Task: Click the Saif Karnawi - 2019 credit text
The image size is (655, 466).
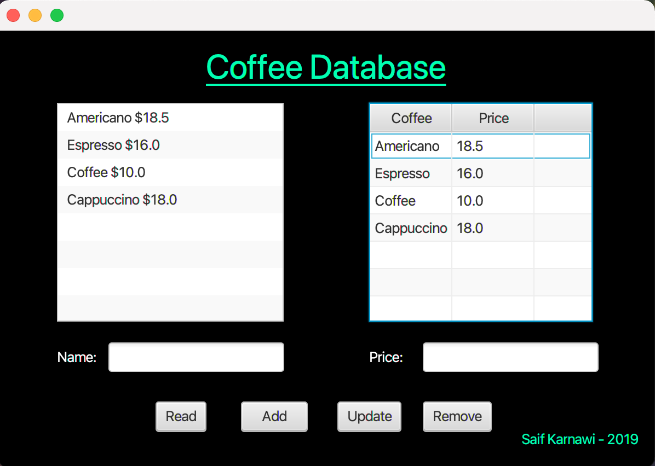Action: coord(579,439)
